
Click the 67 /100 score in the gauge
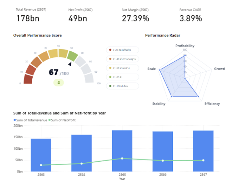[x=59, y=72]
